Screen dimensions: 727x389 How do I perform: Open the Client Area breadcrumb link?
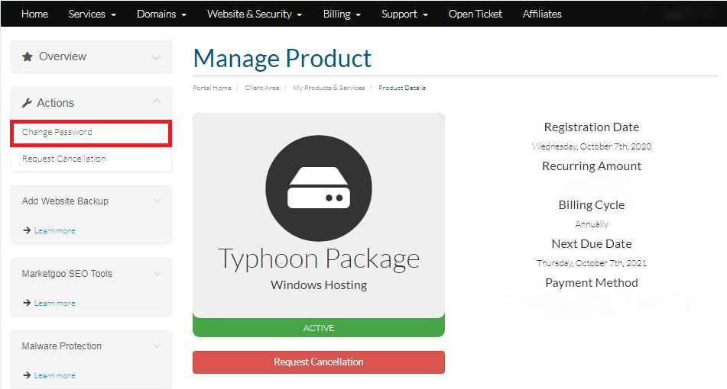point(261,88)
